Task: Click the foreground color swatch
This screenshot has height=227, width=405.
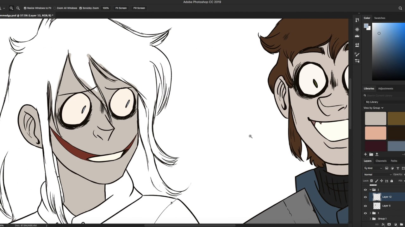Action: (x=366, y=26)
